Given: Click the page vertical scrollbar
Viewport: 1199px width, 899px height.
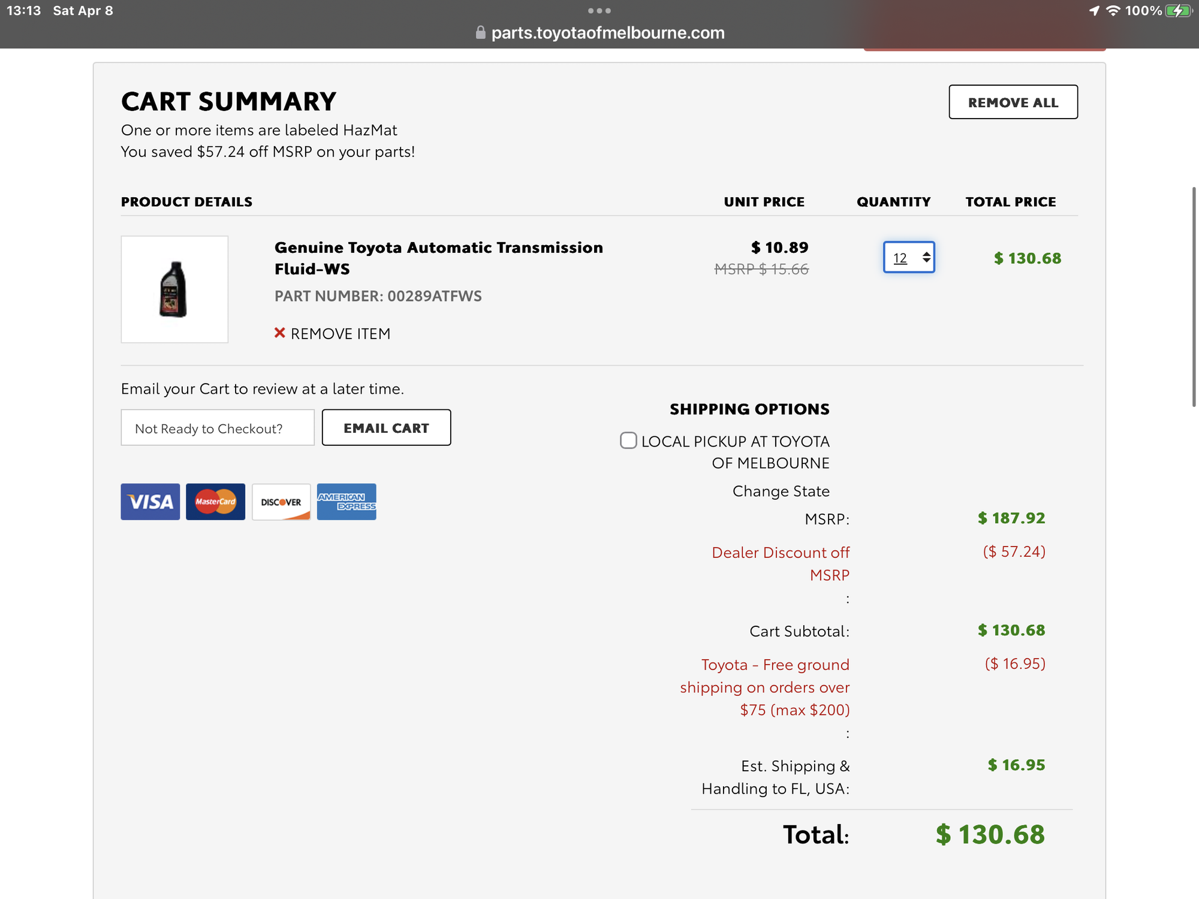Looking at the screenshot, I should click(x=1194, y=297).
